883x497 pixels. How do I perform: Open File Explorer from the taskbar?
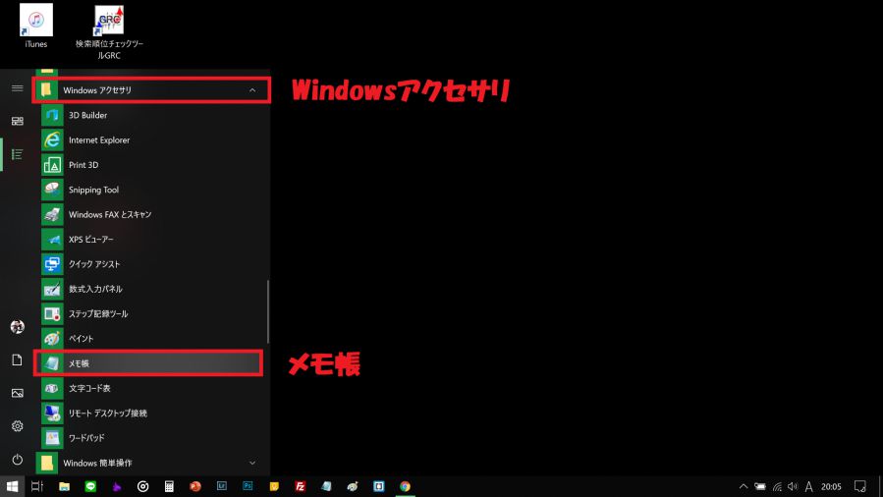click(64, 486)
